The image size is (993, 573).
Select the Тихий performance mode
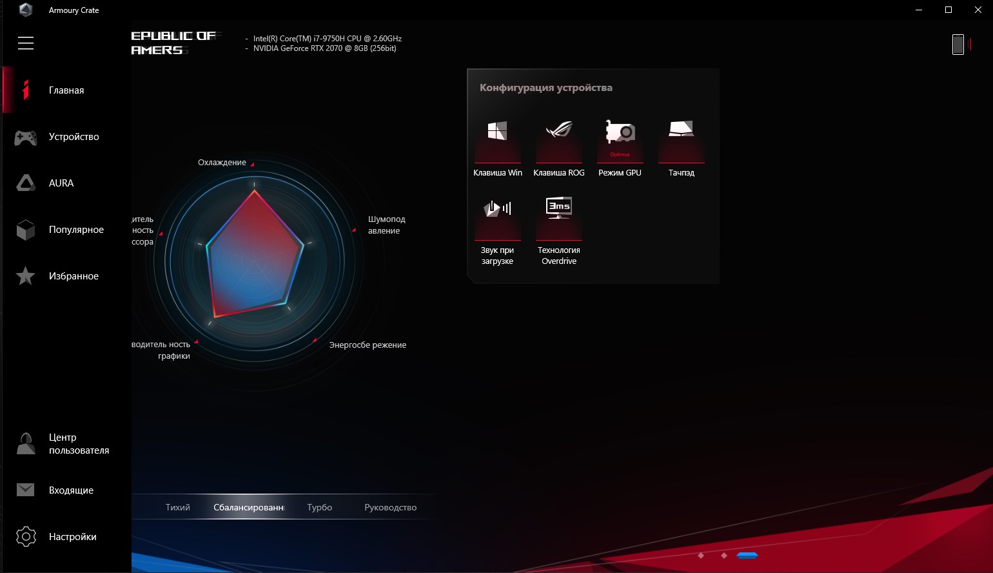pyautogui.click(x=177, y=507)
